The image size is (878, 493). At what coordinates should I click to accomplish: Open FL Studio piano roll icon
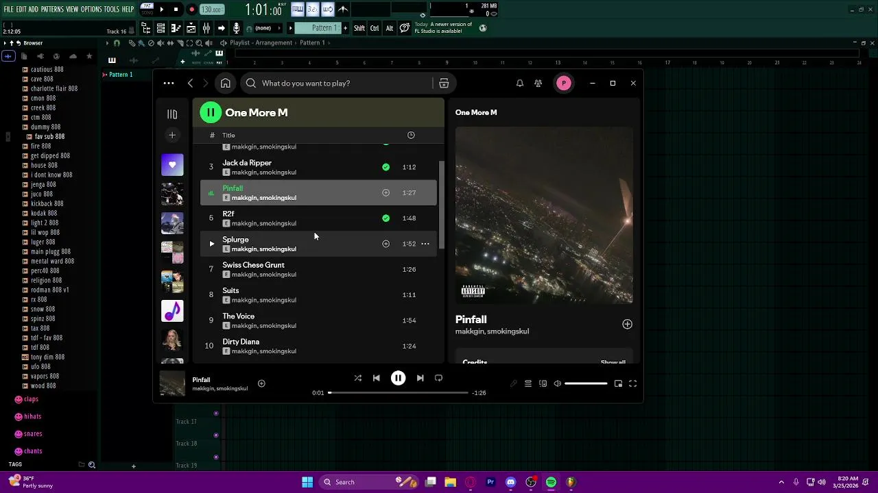[176, 28]
